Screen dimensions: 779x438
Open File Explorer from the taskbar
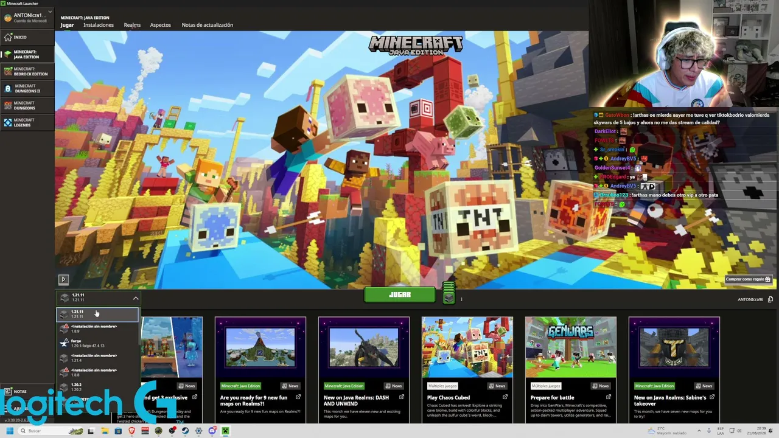[x=105, y=431]
